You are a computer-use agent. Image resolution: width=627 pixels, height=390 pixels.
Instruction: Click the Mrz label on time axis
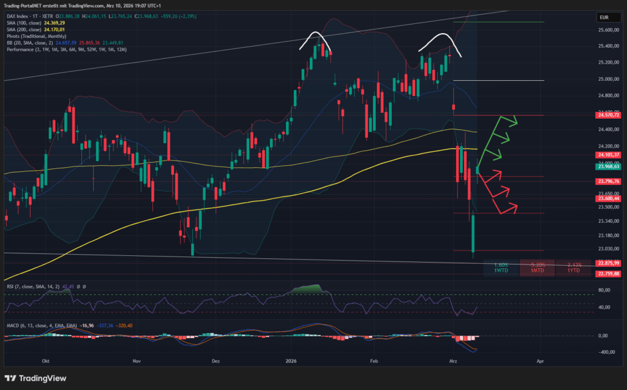(453, 362)
